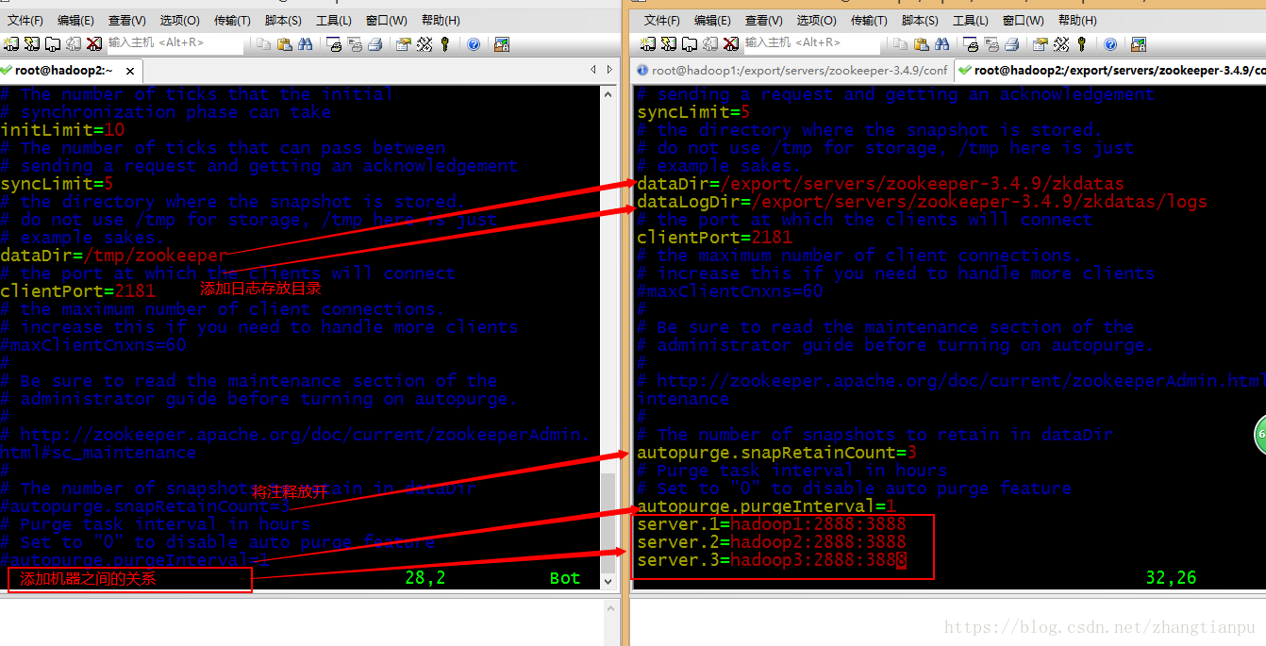Open 帮助(H) menu in right window
Viewport: 1266px width, 646px height.
[x=1077, y=20]
